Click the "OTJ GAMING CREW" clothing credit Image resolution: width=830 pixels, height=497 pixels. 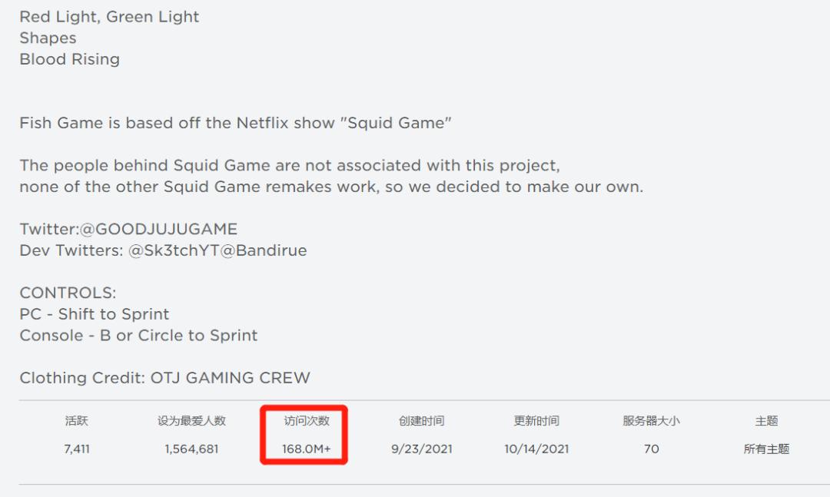click(230, 378)
